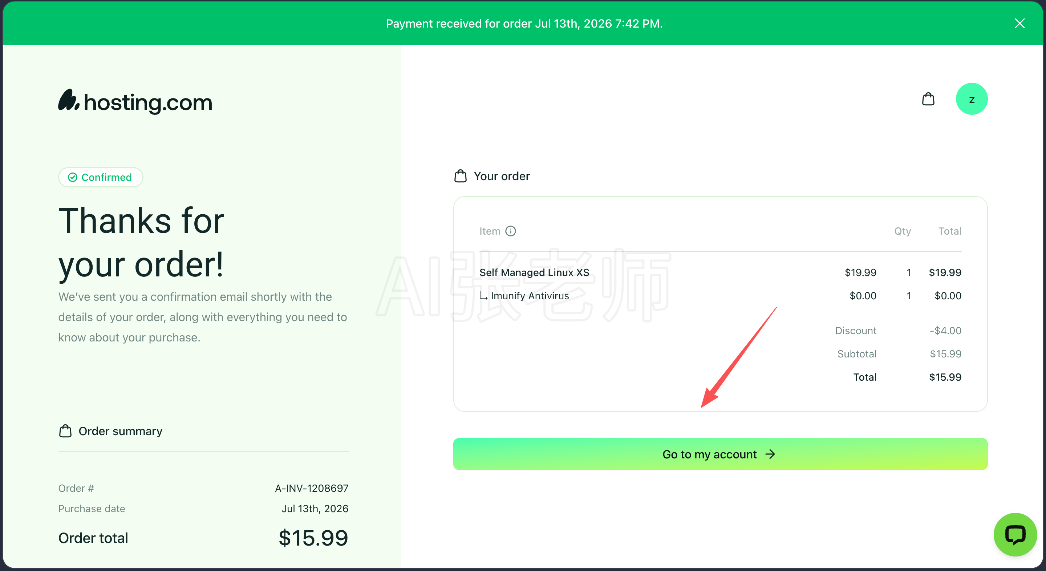This screenshot has width=1046, height=571.
Task: Open the shopping bag cart icon
Action: (928, 99)
